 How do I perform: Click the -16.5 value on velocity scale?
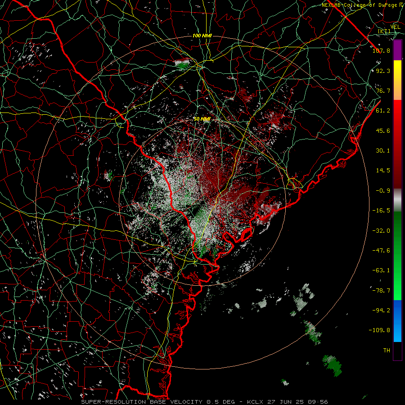381,211
